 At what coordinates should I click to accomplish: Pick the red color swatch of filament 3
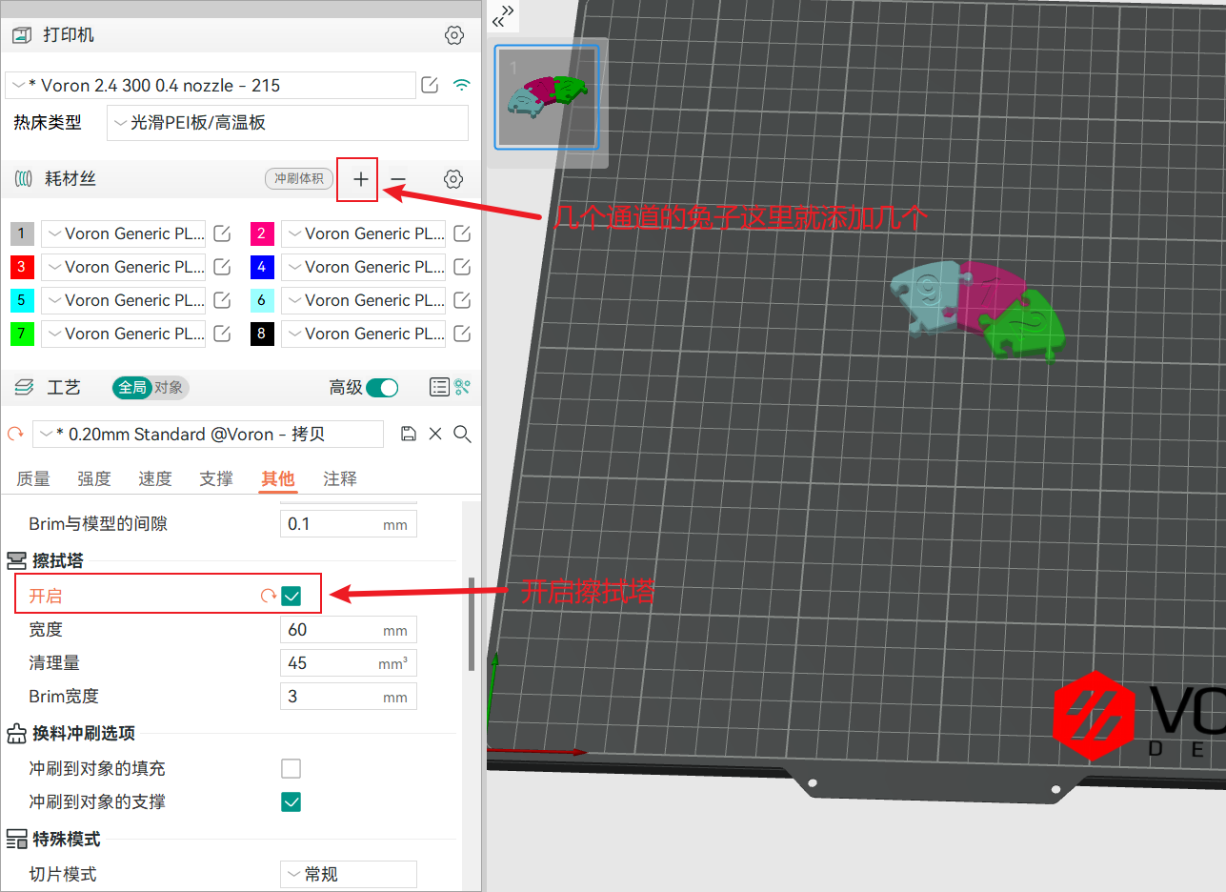[22, 267]
